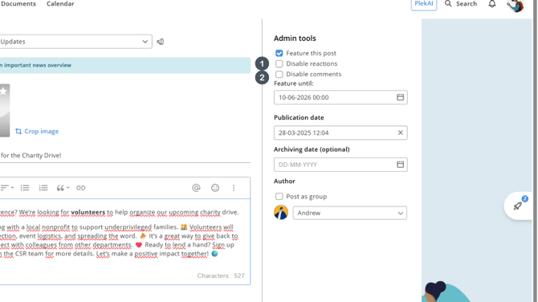Open the Feature until calendar picker
The height and width of the screenshot is (302, 538).
[400, 97]
